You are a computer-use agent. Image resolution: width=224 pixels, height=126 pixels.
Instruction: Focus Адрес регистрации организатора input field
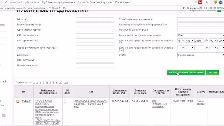(x=95, y=48)
